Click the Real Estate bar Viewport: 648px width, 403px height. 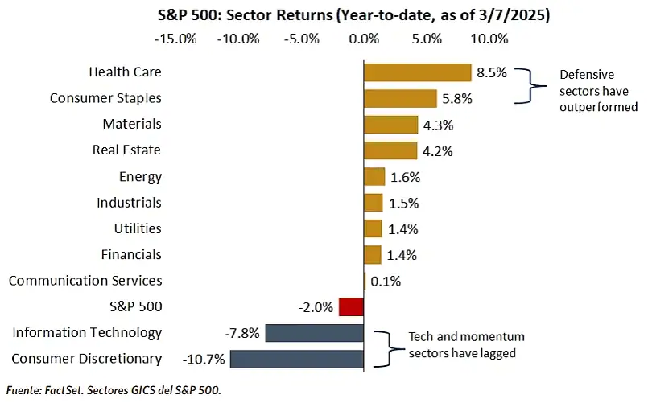tap(390, 150)
